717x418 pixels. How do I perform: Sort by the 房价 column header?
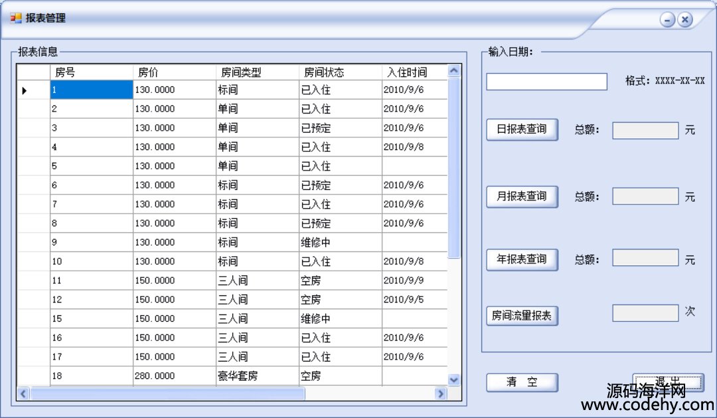(x=175, y=72)
